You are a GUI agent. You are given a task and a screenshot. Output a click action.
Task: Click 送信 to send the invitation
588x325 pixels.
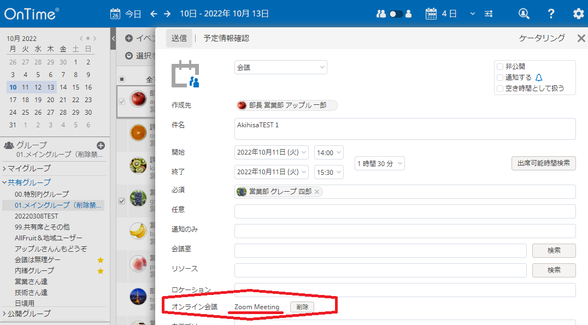pos(179,38)
